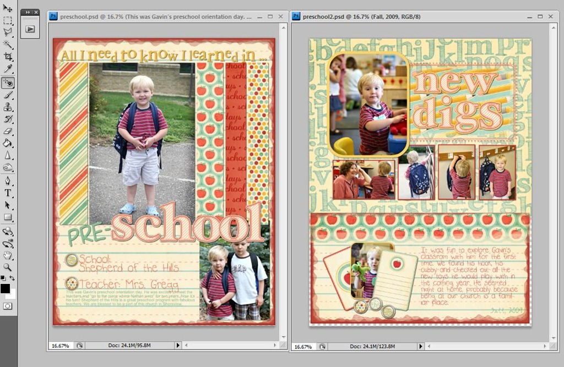Viewport: 564px width, 367px height.
Task: Click Doc: 24.1M/123.8M status text
Action: 372,347
